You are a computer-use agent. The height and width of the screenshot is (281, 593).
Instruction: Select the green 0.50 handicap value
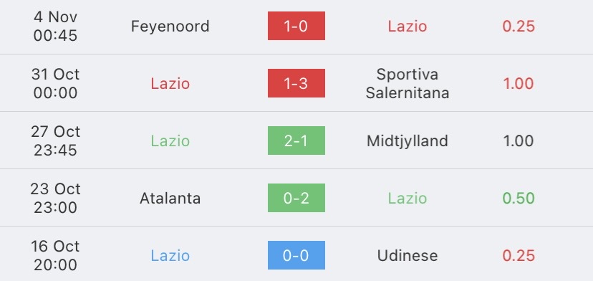(519, 199)
